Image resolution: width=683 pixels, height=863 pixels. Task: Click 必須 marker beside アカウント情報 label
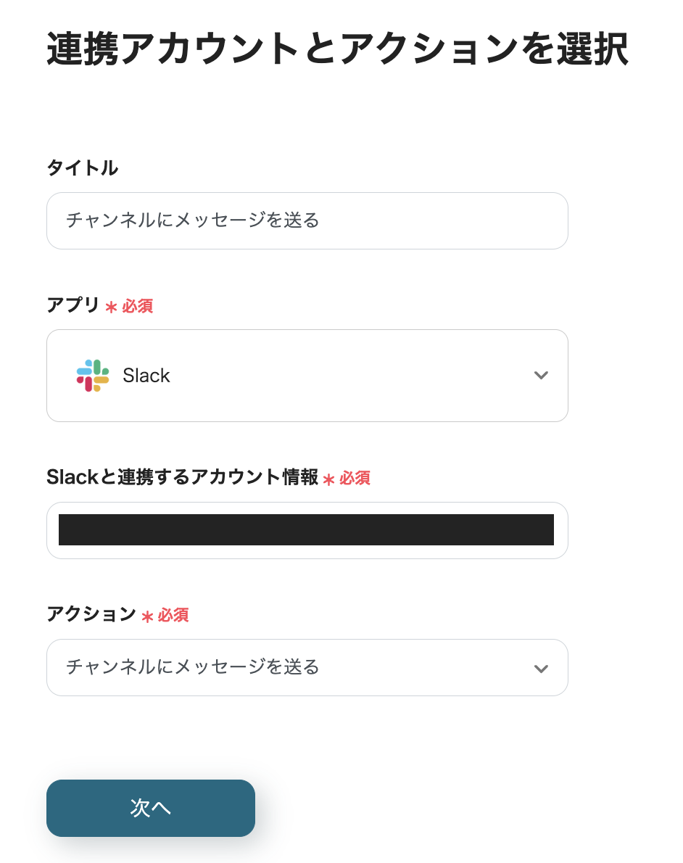click(x=355, y=478)
